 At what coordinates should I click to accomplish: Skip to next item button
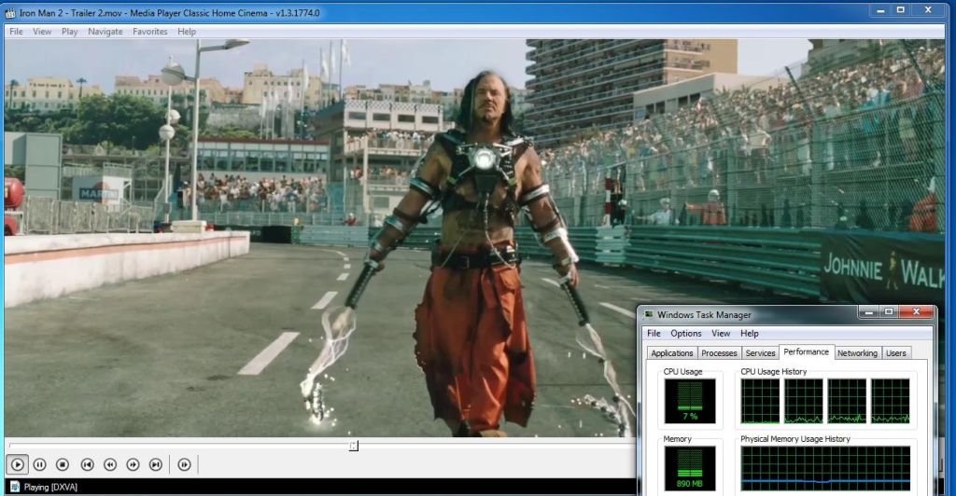pyautogui.click(x=156, y=465)
